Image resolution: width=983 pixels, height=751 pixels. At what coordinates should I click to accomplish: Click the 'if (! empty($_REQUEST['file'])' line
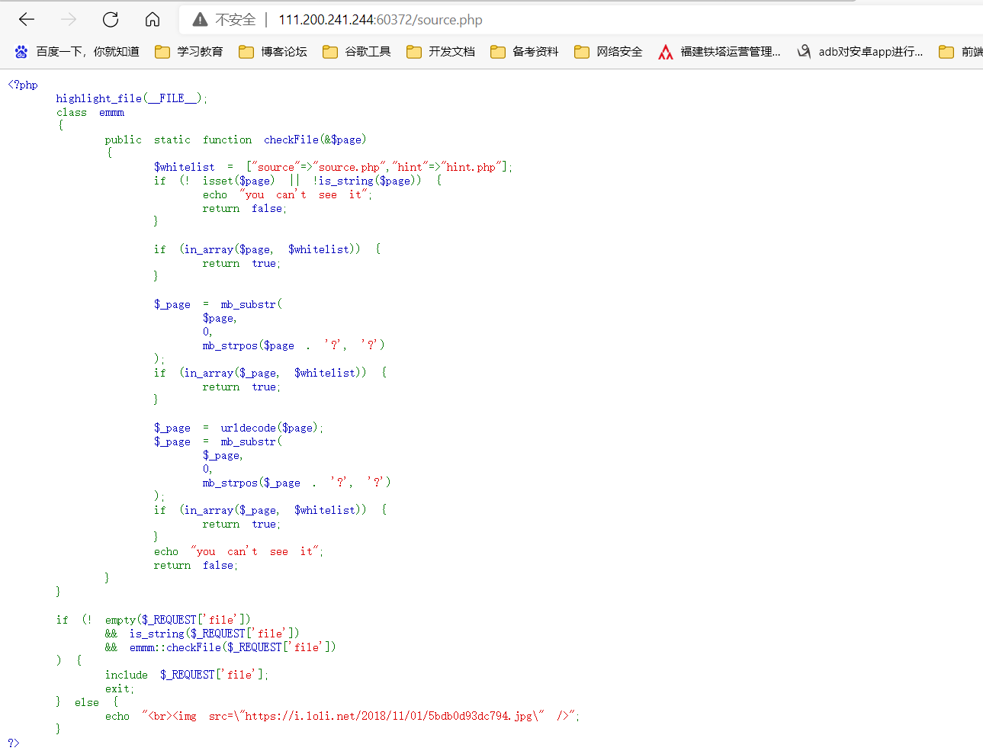pos(153,620)
